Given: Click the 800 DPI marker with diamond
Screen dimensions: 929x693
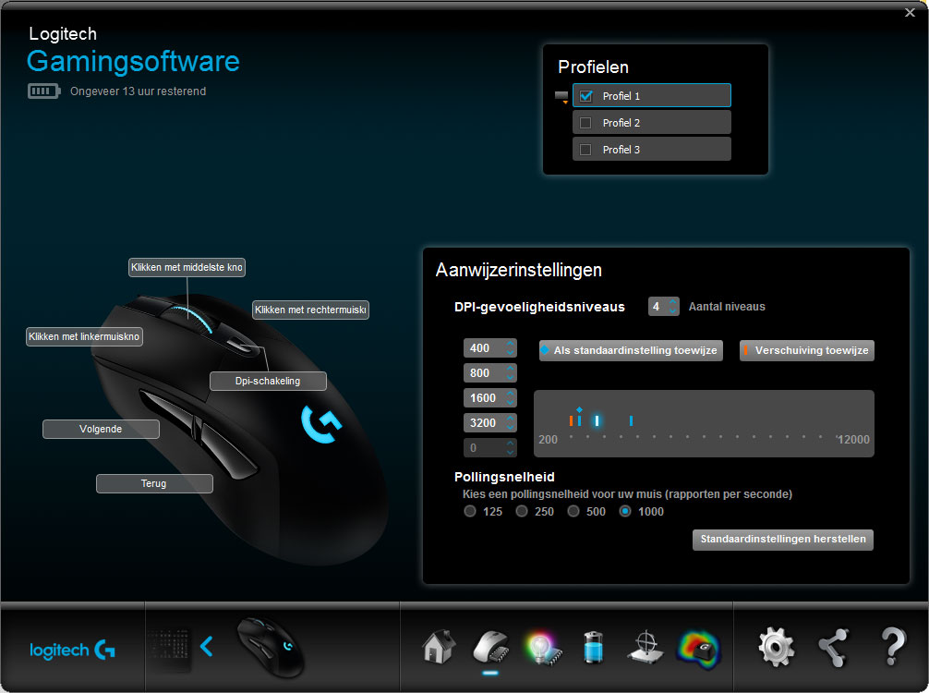Looking at the screenshot, I should tap(579, 418).
